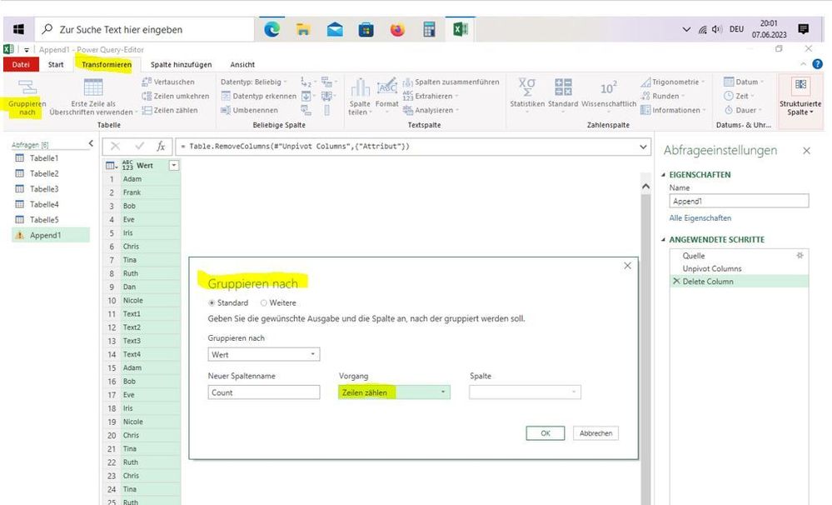The width and height of the screenshot is (832, 505).
Task: Click the Name field containing Append1
Action: (x=739, y=201)
